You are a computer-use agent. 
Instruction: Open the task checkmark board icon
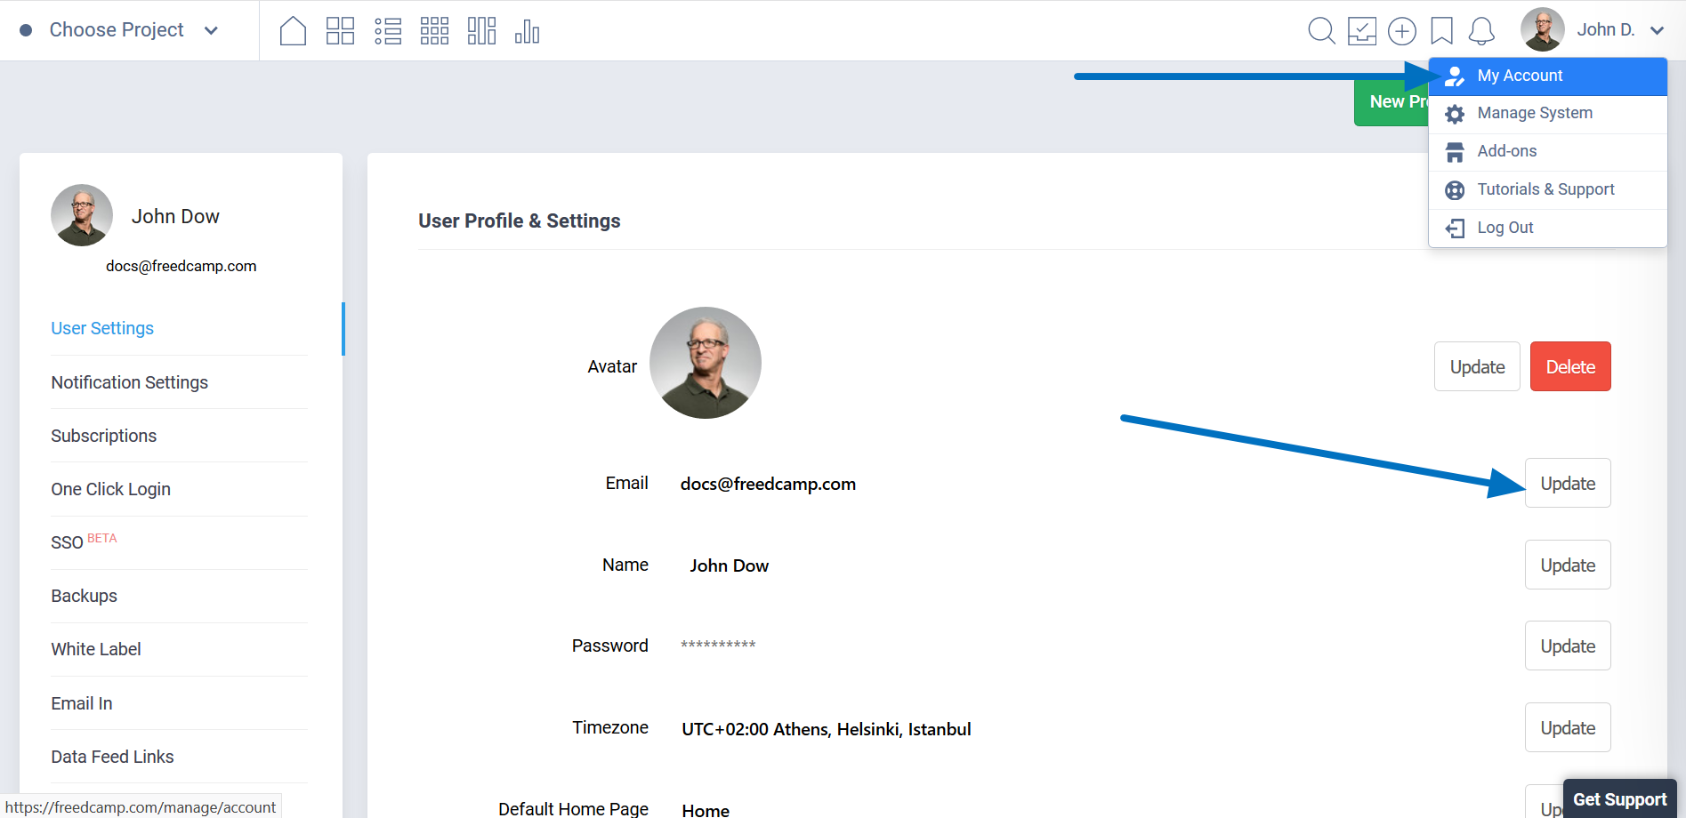1361,31
